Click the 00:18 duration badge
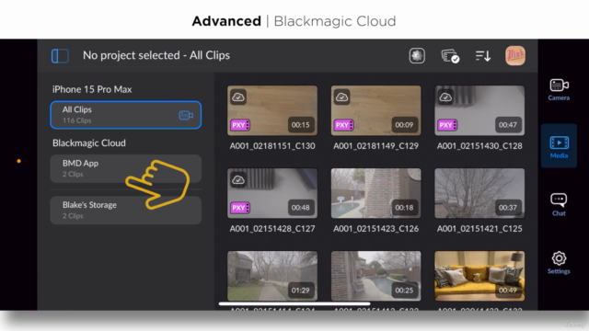The height and width of the screenshot is (331, 589). (x=404, y=208)
